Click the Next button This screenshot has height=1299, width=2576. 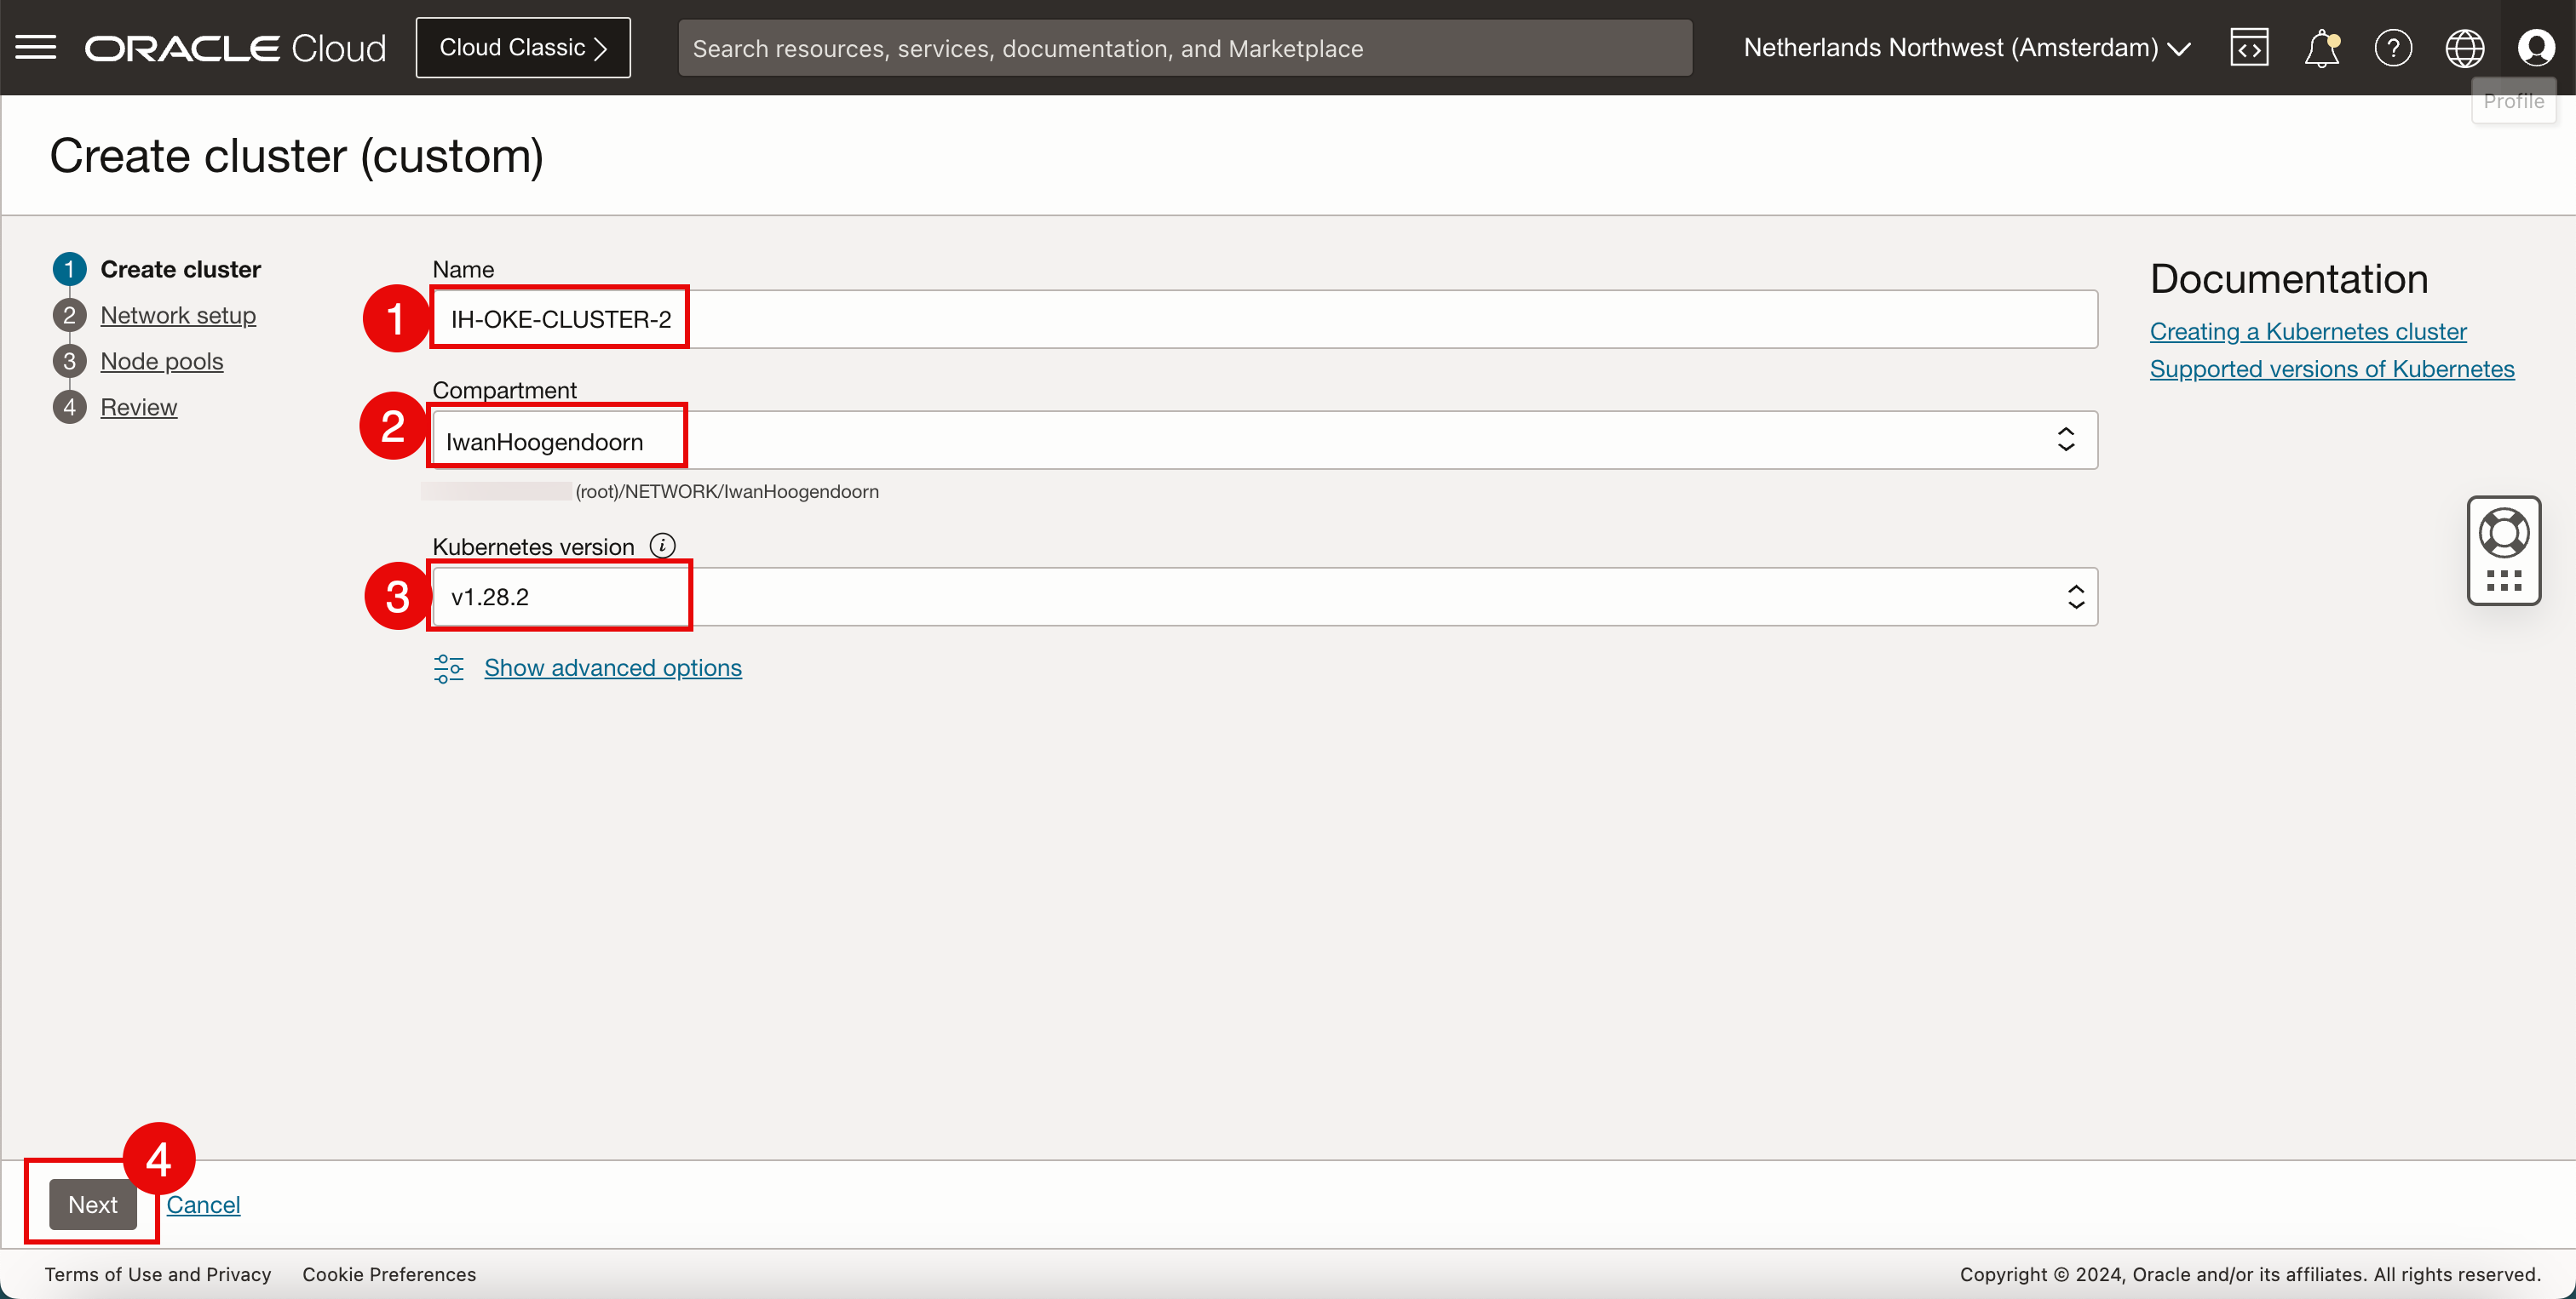(93, 1204)
